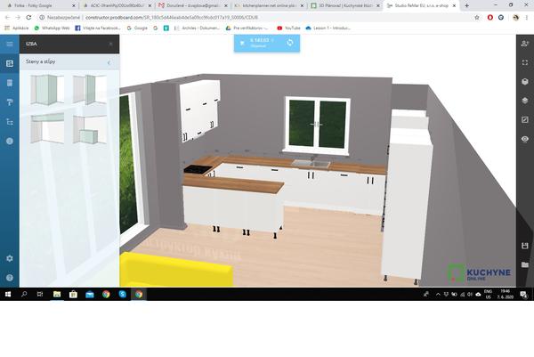This screenshot has width=534, height=357.
Task: Select the room floor plan icon
Action: click(9, 63)
